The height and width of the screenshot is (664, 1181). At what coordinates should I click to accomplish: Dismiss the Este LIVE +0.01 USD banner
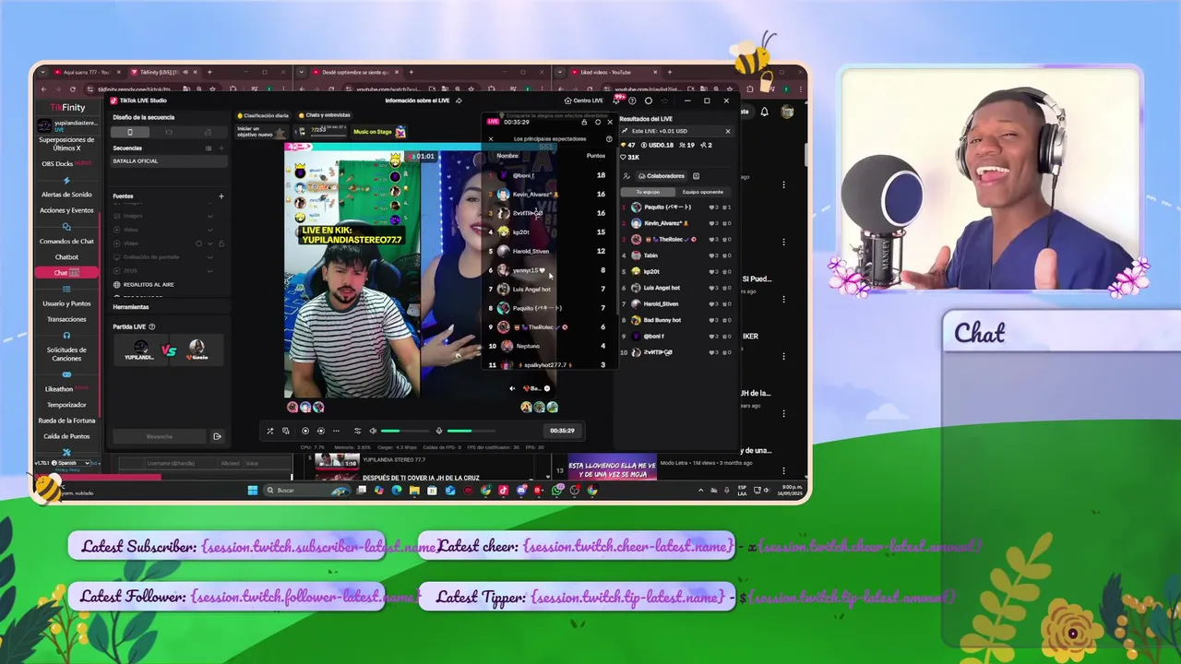[x=728, y=131]
